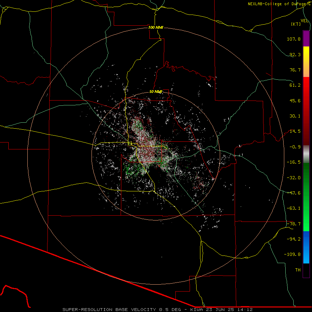This screenshot has height=312, width=312.
Task: Click the blue segment of color bar
Action: point(306,247)
